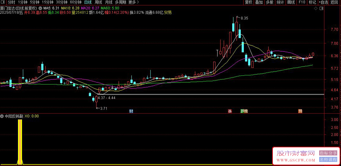Screen dimensions: 341x166
Task: Toggle the right side panel icon
Action: [322, 8]
